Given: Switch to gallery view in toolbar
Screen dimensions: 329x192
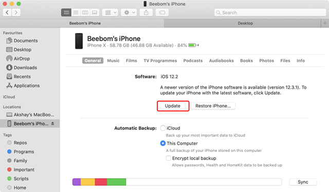Looking at the screenshot, I should (95, 12).
